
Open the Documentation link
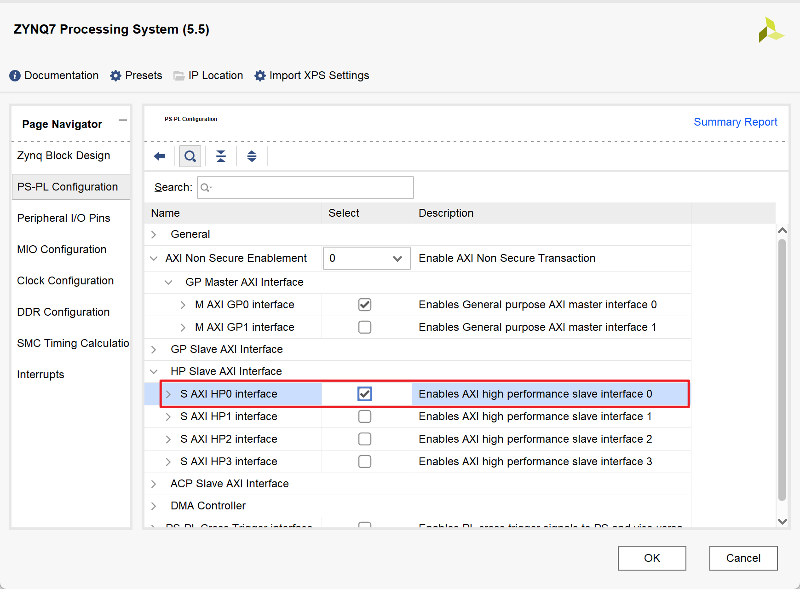tap(62, 75)
